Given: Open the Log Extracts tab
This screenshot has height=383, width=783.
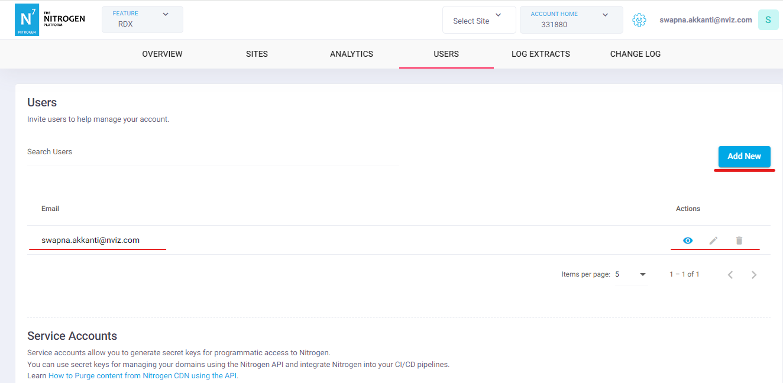Looking at the screenshot, I should [541, 54].
